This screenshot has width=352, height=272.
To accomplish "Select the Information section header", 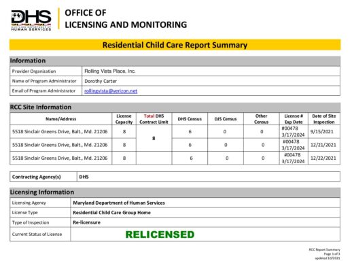I will pos(175,61).
